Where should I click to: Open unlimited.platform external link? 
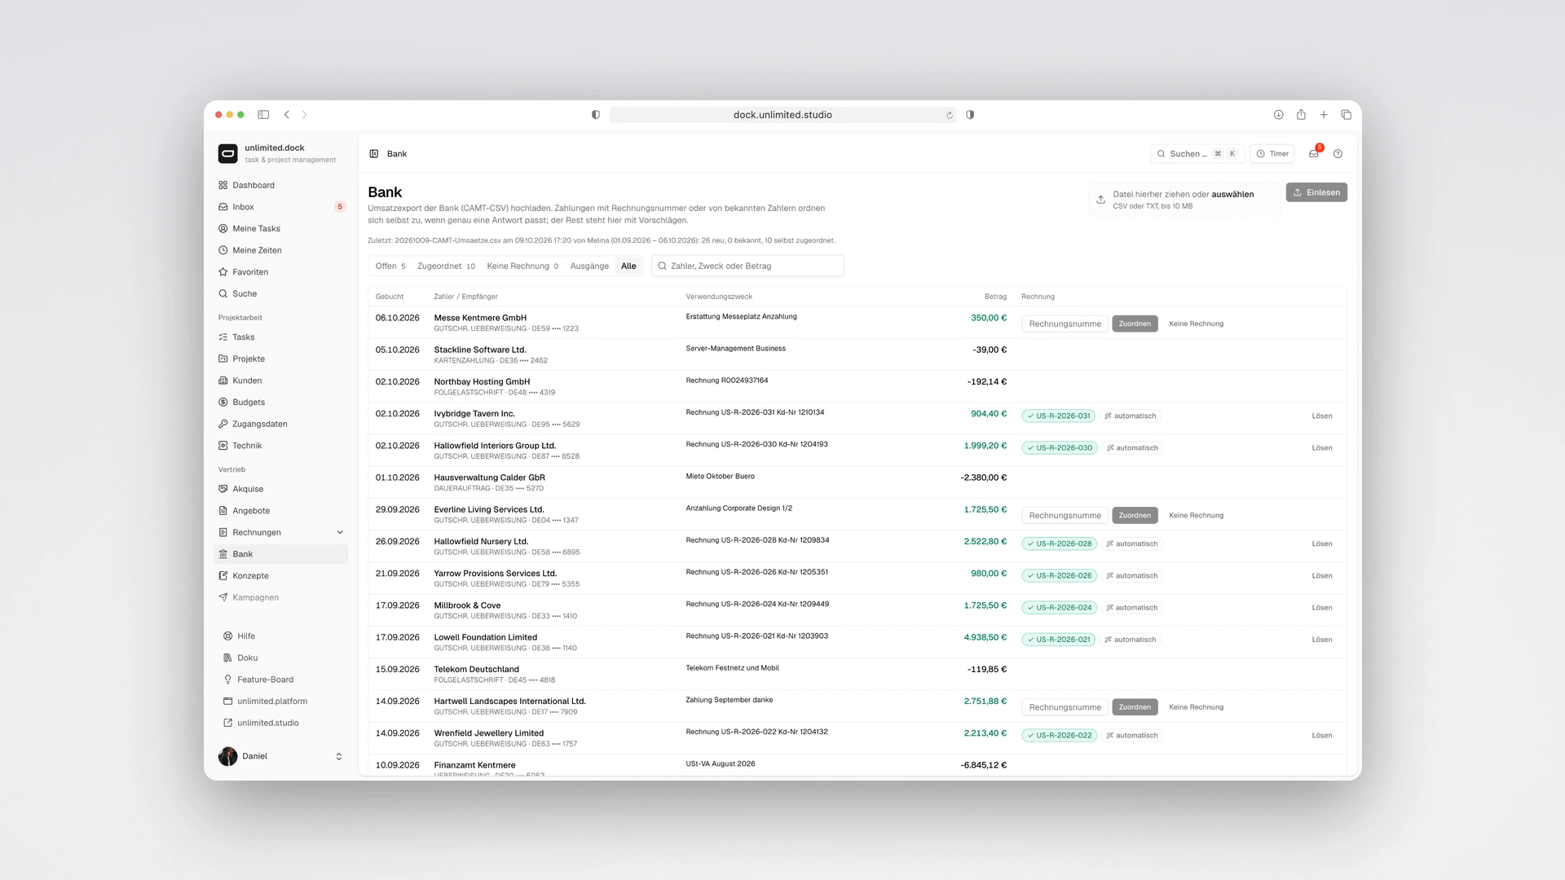(281, 701)
